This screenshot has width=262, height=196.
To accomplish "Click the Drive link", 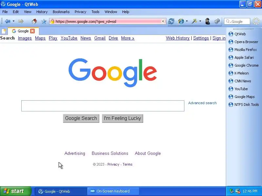I will (x=113, y=38).
